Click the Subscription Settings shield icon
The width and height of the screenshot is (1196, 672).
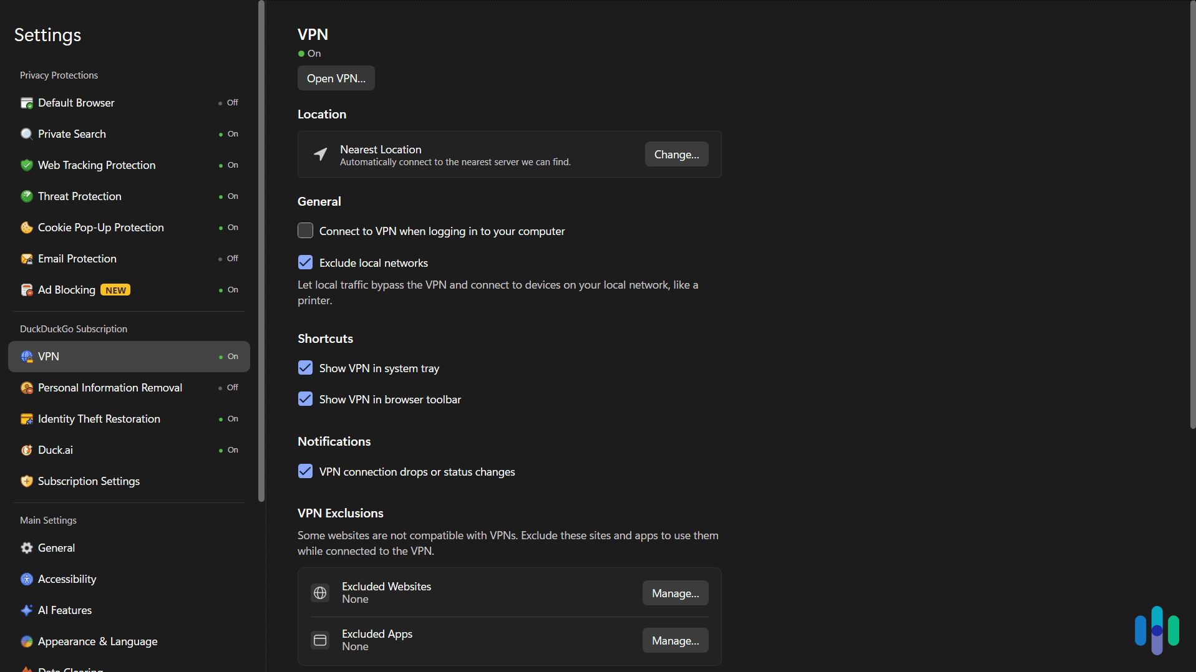pos(27,481)
